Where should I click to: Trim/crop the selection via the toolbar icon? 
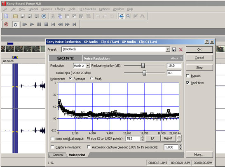pyautogui.click(x=88, y=16)
